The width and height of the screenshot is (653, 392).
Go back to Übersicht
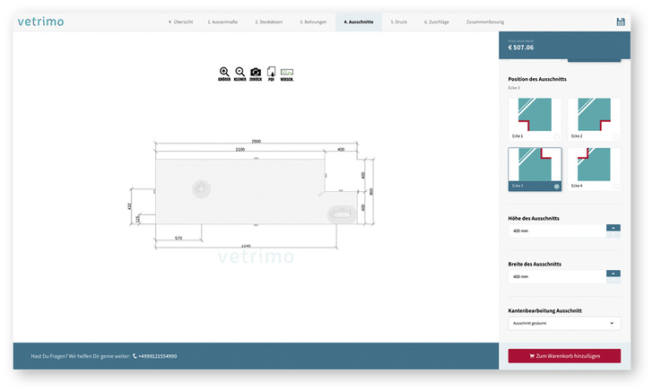tap(180, 22)
